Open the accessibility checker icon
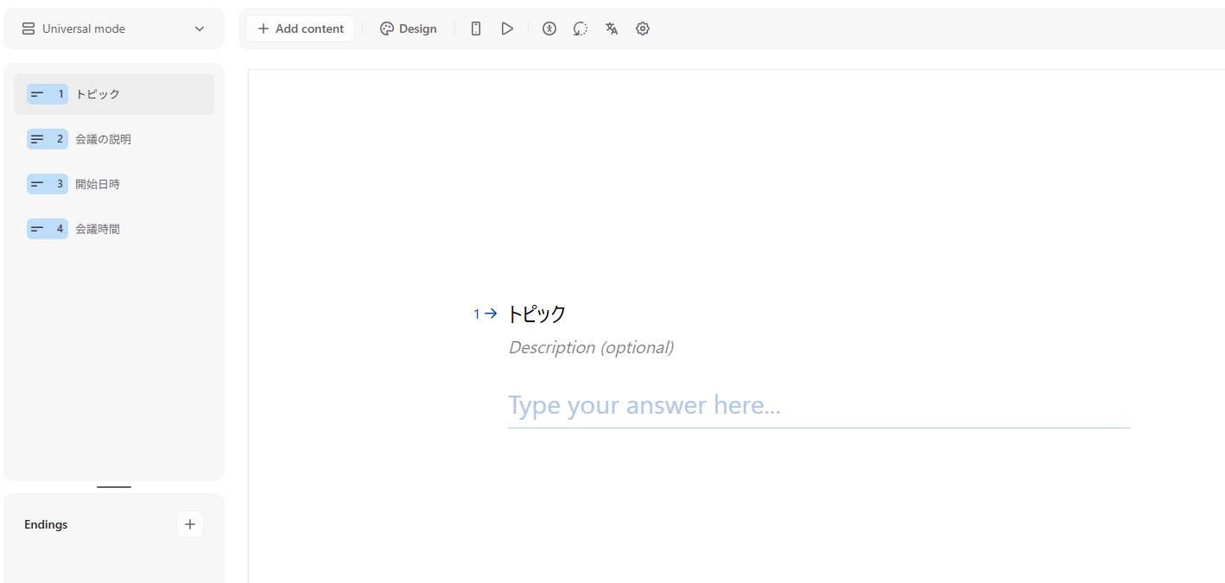This screenshot has width=1225, height=583. [x=549, y=29]
